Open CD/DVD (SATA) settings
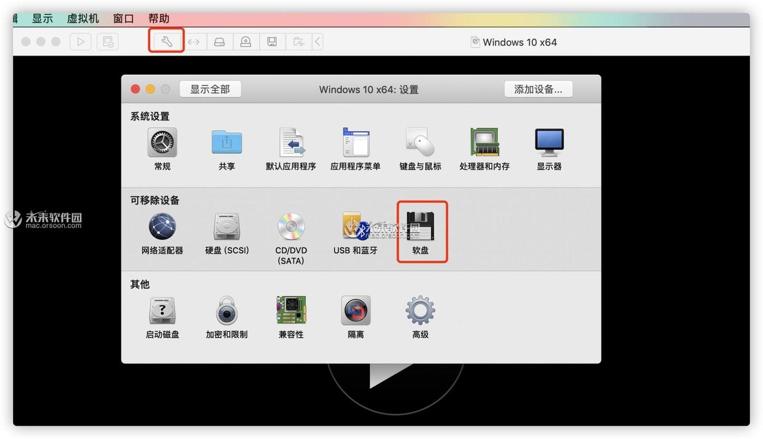763x439 pixels. (291, 227)
